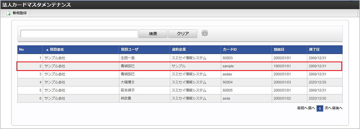
Task: Sort by 終了日 column header
Action: point(325,50)
